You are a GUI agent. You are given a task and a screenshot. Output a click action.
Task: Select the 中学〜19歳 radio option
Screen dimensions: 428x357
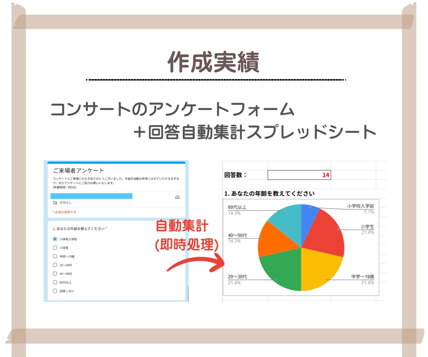[55, 257]
